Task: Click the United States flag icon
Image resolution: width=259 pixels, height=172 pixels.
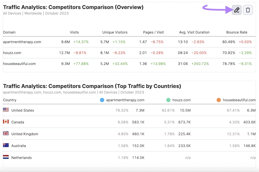Action: click(x=6, y=110)
